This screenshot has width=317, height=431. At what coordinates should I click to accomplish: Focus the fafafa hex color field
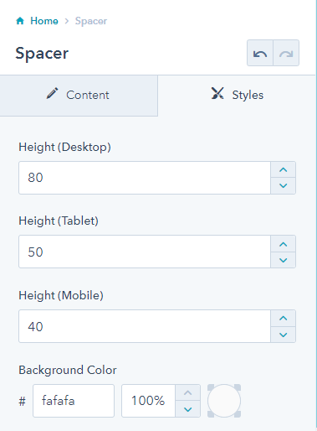click(74, 401)
